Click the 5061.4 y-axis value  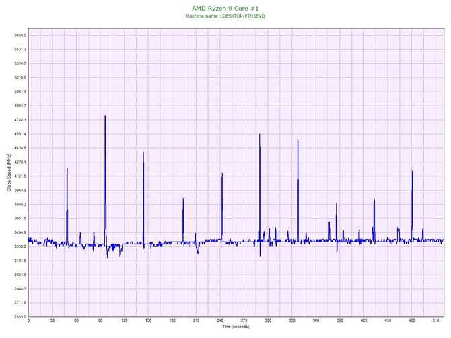tap(20, 92)
